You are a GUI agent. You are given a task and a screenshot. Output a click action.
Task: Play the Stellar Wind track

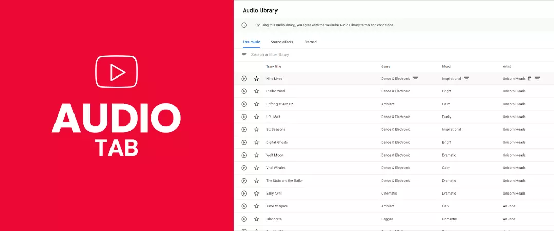tap(244, 91)
